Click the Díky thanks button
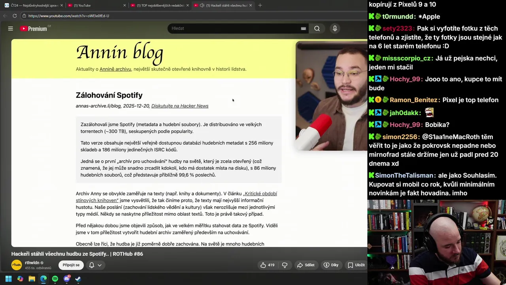This screenshot has width=506, height=285. (x=331, y=265)
